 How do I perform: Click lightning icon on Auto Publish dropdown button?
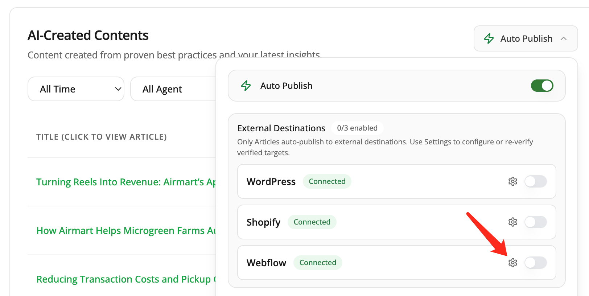pyautogui.click(x=489, y=38)
